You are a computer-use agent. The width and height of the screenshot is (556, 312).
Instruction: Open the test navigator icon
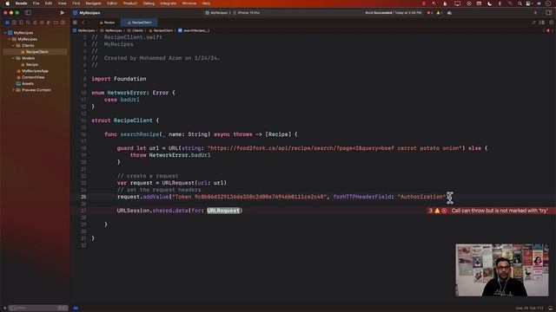42,23
